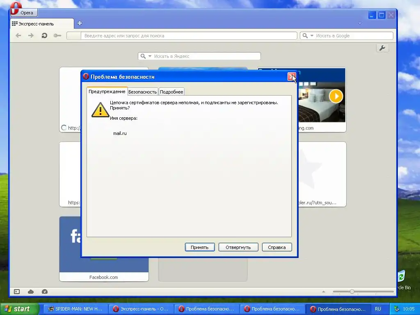Image resolution: width=420 pixels, height=315 pixels.
Task: Switch to the Предупреждение tab
Action: coord(107,91)
